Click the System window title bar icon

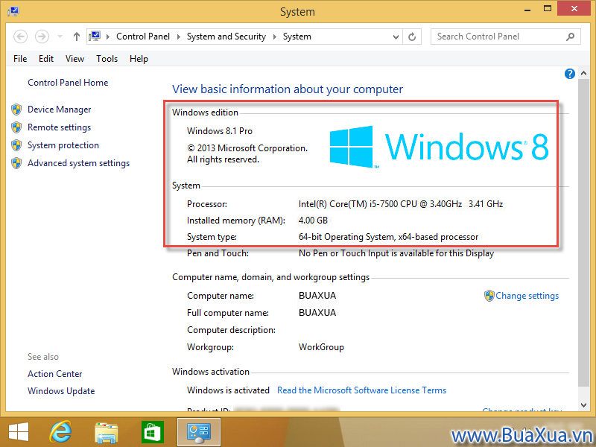[13, 11]
